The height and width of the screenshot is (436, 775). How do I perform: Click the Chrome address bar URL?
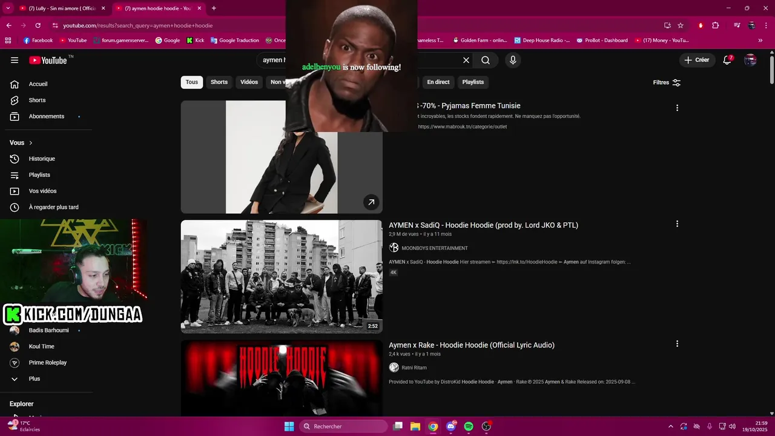pyautogui.click(x=138, y=25)
